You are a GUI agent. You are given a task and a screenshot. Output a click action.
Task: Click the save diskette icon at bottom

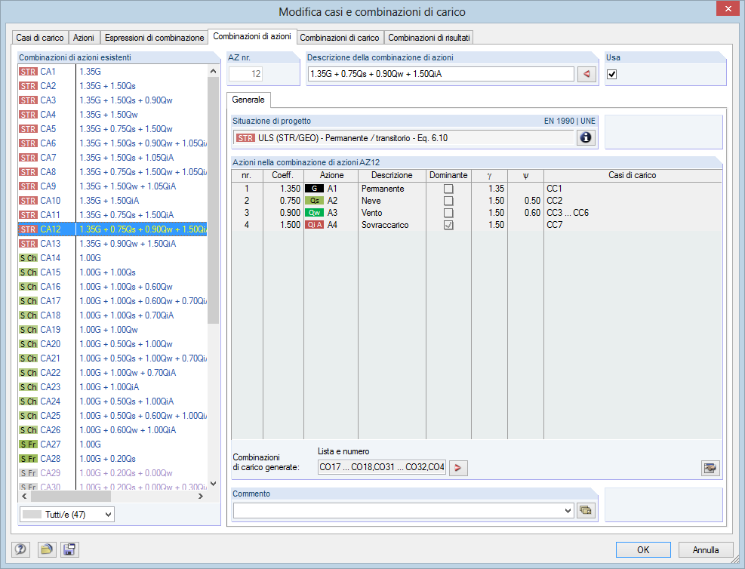(69, 549)
